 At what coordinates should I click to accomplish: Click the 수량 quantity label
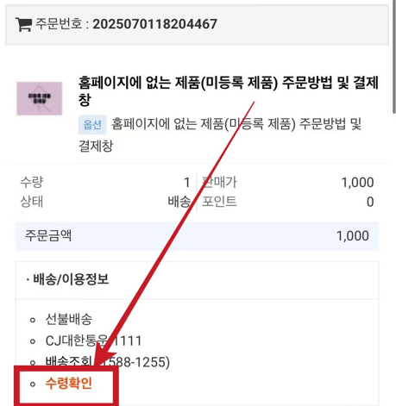tap(32, 182)
